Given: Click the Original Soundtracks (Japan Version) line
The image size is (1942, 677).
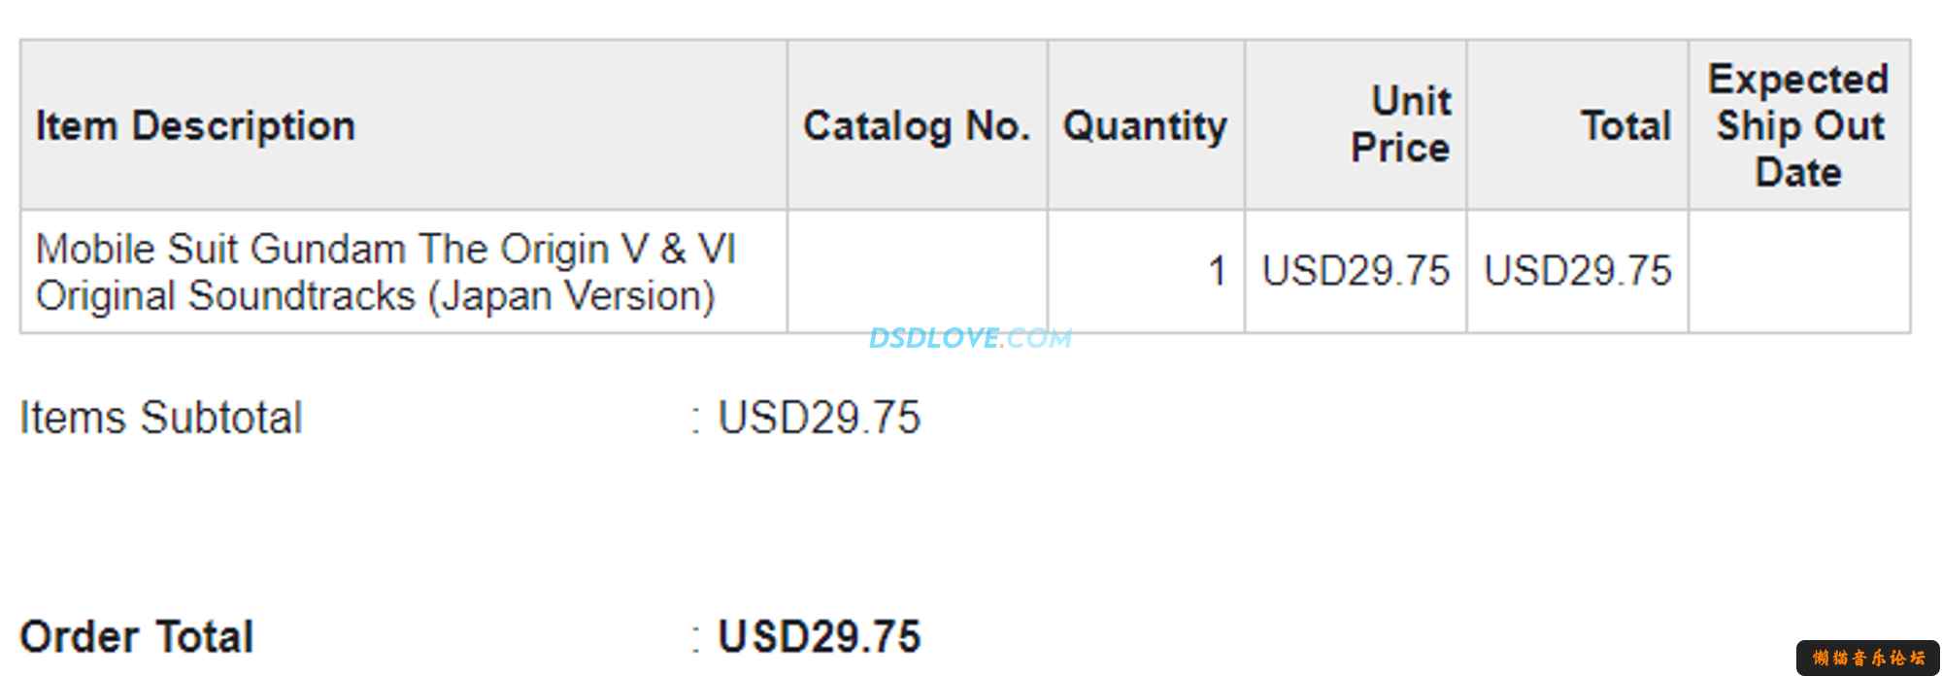Looking at the screenshot, I should 376,296.
